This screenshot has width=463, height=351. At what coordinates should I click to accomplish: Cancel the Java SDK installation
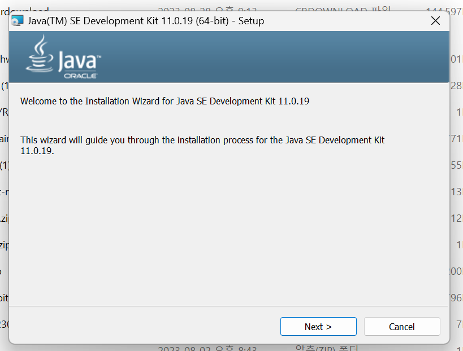click(402, 327)
